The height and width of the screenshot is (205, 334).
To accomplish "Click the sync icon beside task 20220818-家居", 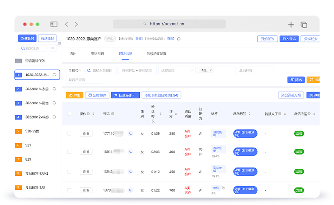I will [x=54, y=89].
